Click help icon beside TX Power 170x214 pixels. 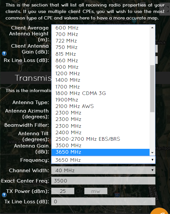(4, 195)
